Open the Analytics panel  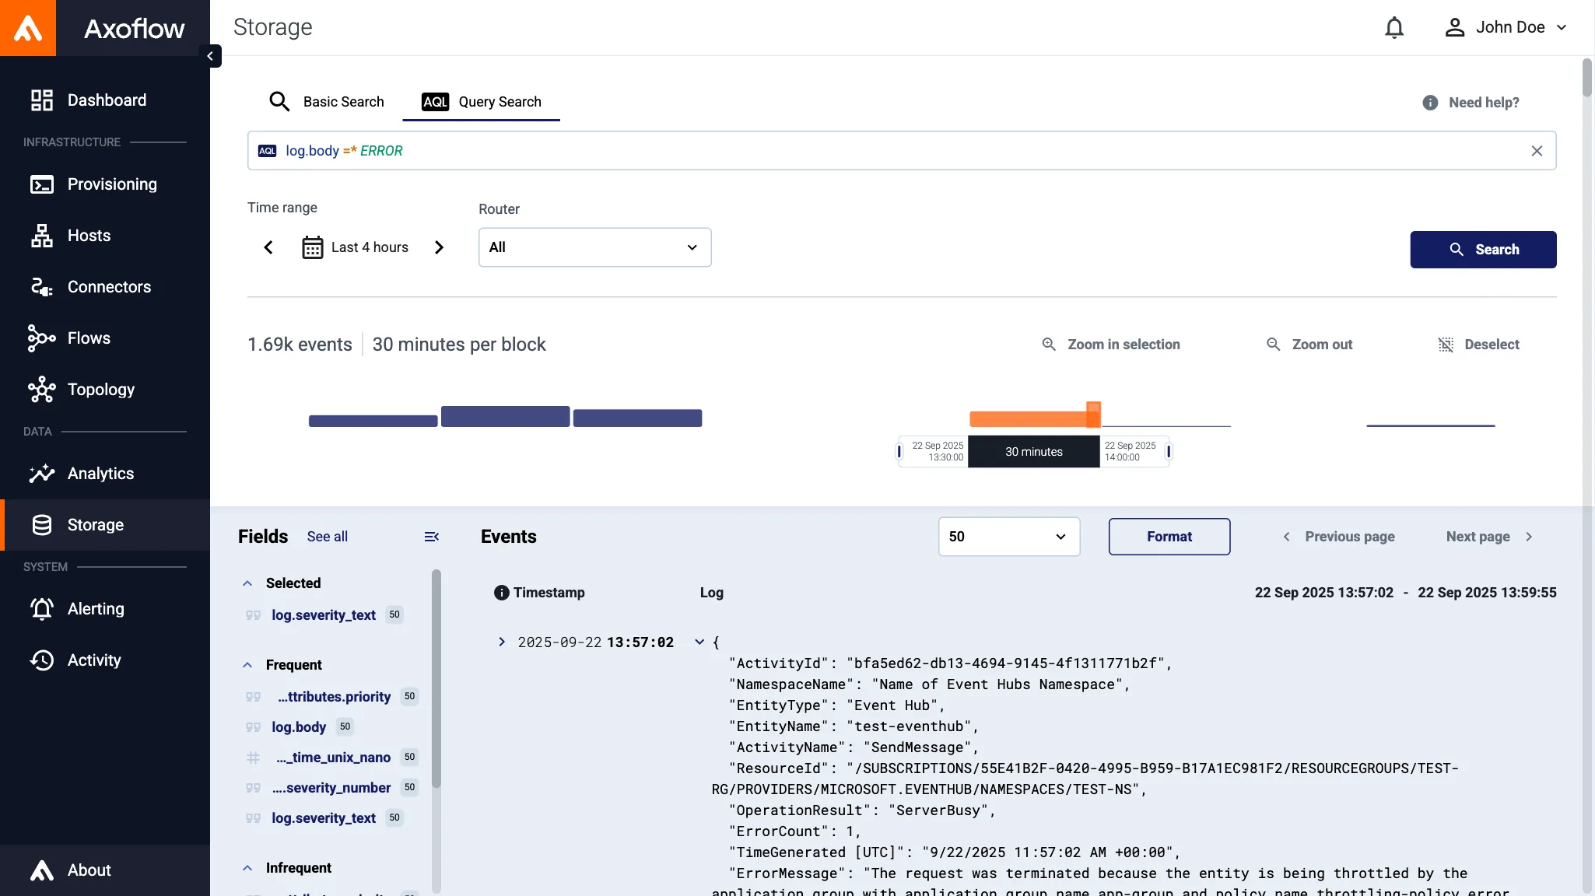pos(100,474)
